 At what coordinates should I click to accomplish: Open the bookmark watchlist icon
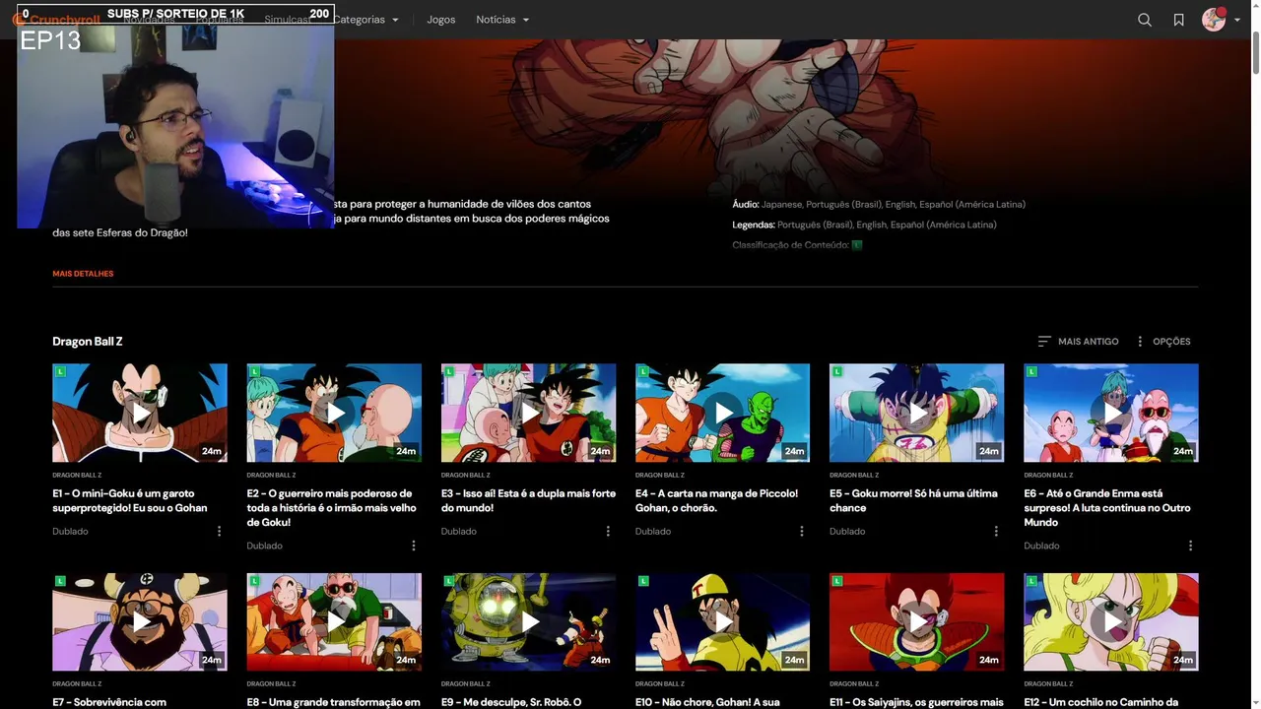pos(1178,20)
